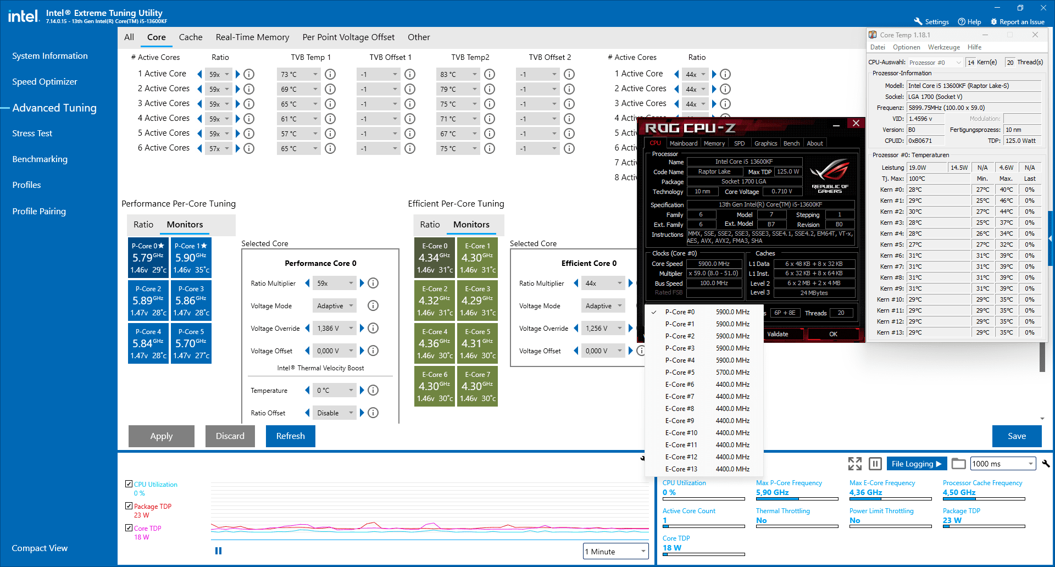Switch to the Real-Time Memory tab
This screenshot has height=567, width=1055.
tap(252, 37)
